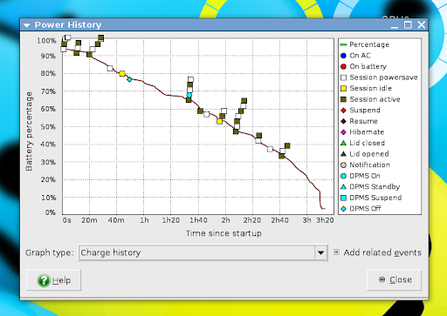Viewport: 447px width, 316px height.
Task: Click the 'Session powersave' legend text
Action: [x=383, y=77]
